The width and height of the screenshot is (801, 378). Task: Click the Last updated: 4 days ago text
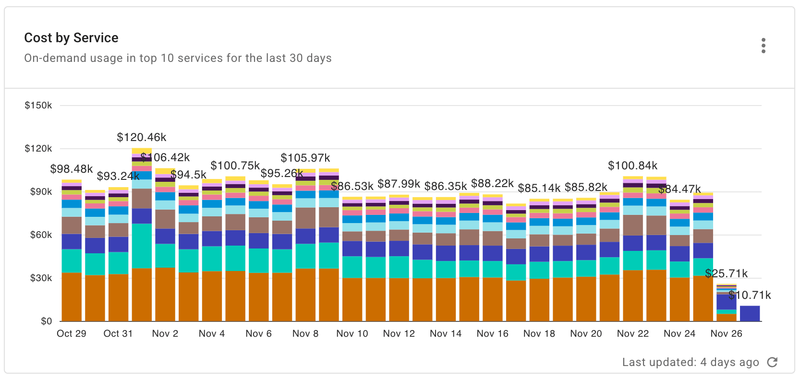[691, 362]
